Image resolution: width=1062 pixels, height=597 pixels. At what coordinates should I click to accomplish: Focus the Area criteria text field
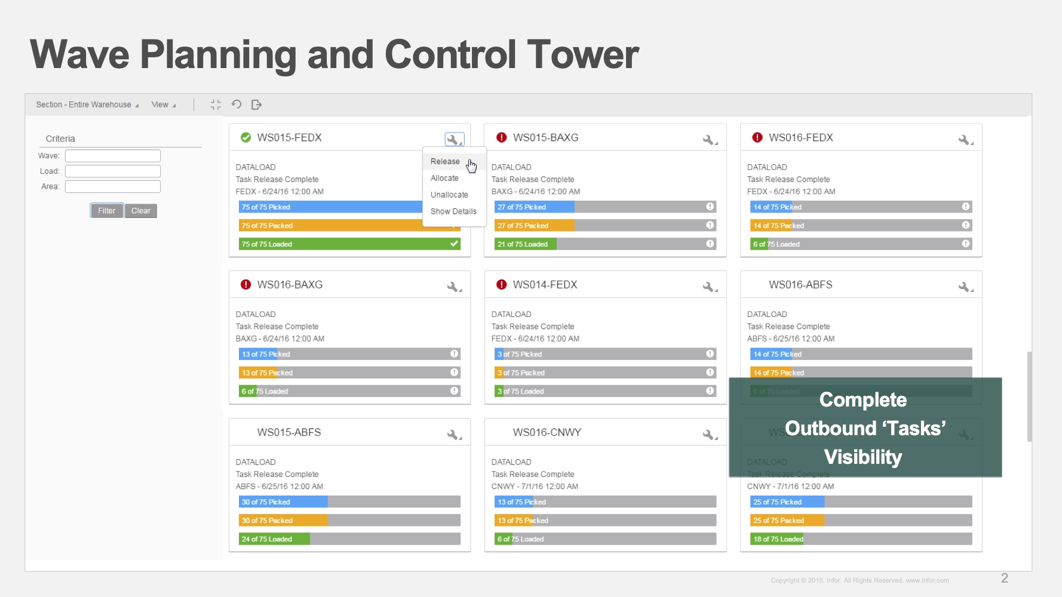(x=113, y=187)
